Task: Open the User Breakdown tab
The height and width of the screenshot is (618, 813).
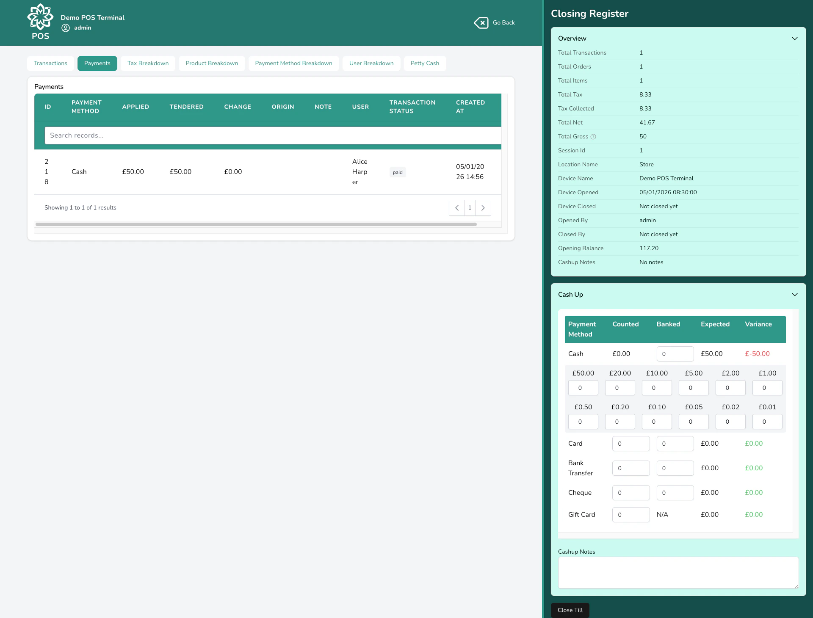Action: [x=371, y=63]
